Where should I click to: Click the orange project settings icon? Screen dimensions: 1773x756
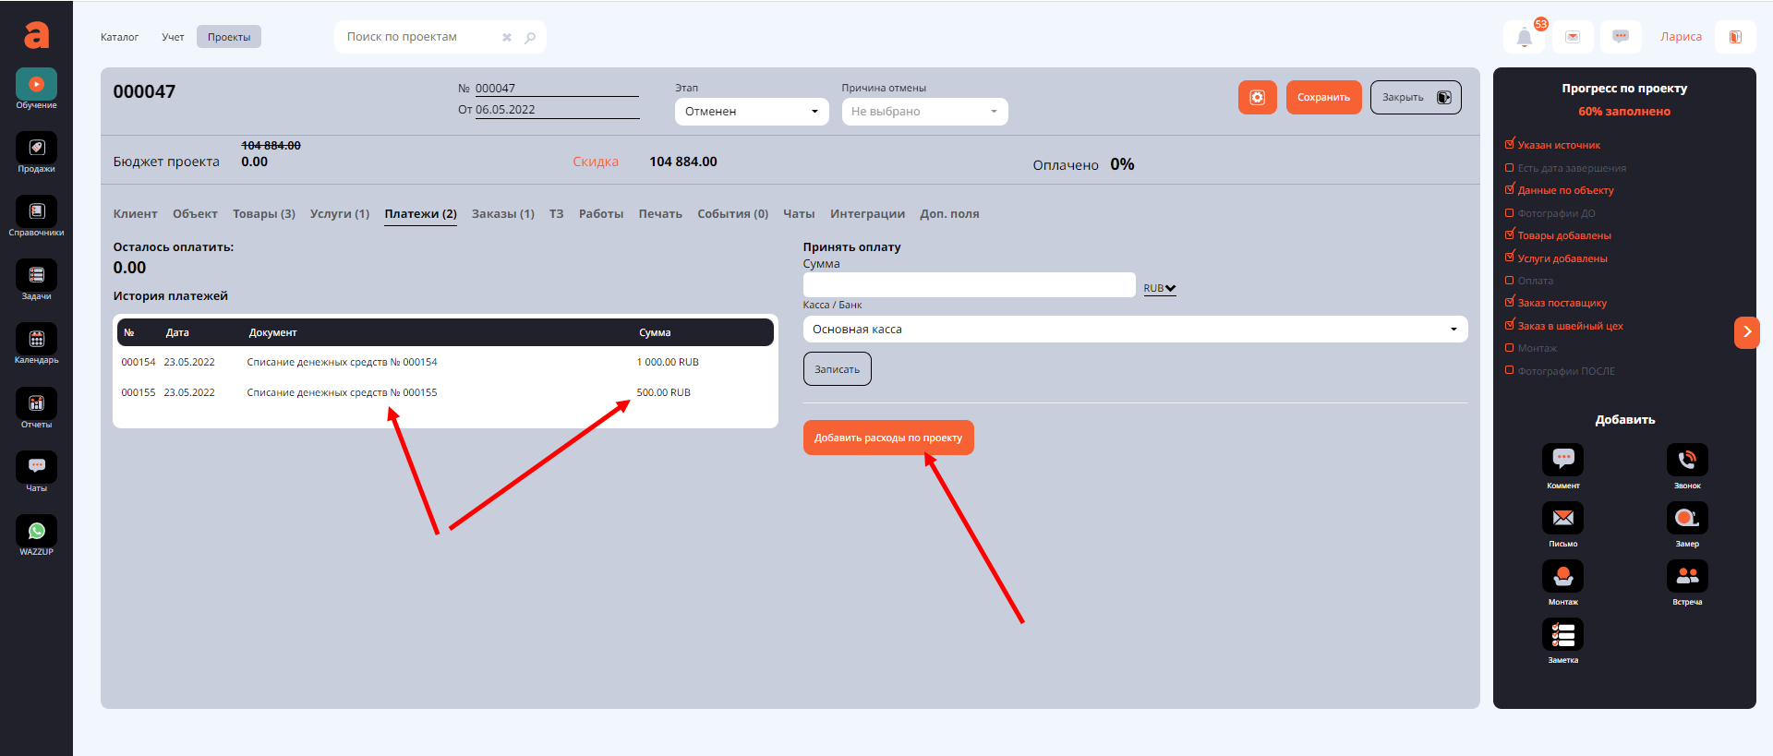tap(1257, 98)
